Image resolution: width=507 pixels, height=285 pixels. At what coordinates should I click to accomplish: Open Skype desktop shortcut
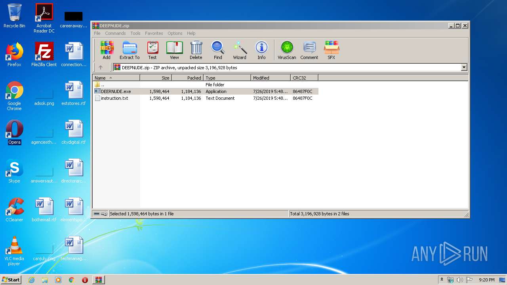(x=14, y=171)
